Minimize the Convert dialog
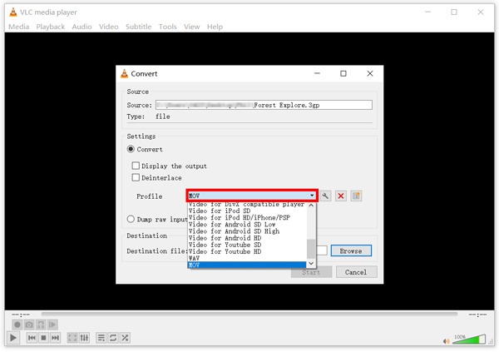Image resolution: width=499 pixels, height=352 pixels. (x=317, y=73)
